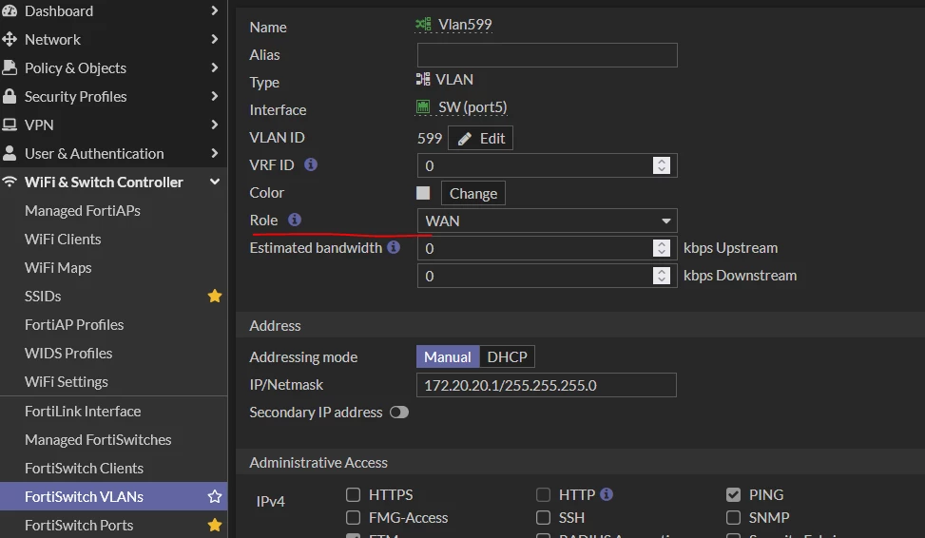Collapse the WiFi & Switch Controller chevron

(214, 182)
